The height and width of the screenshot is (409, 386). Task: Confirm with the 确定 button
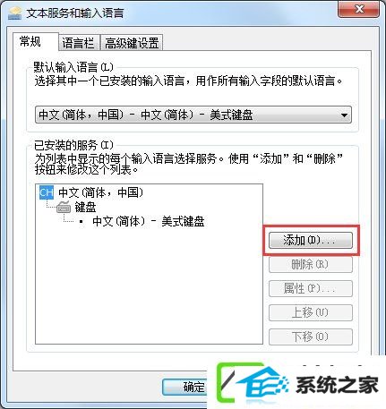(x=185, y=388)
